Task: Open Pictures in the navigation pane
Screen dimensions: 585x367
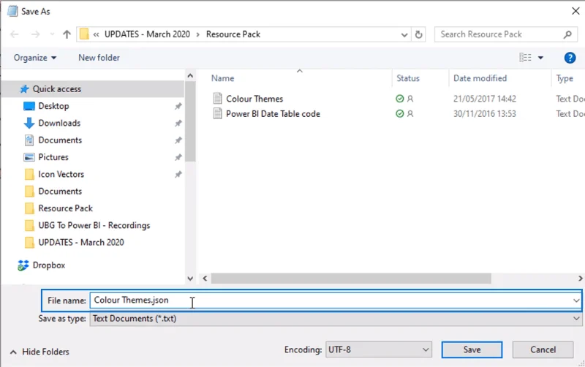Action: pyautogui.click(x=53, y=157)
